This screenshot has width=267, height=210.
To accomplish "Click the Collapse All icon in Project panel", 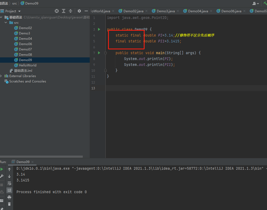I will pos(71,11).
